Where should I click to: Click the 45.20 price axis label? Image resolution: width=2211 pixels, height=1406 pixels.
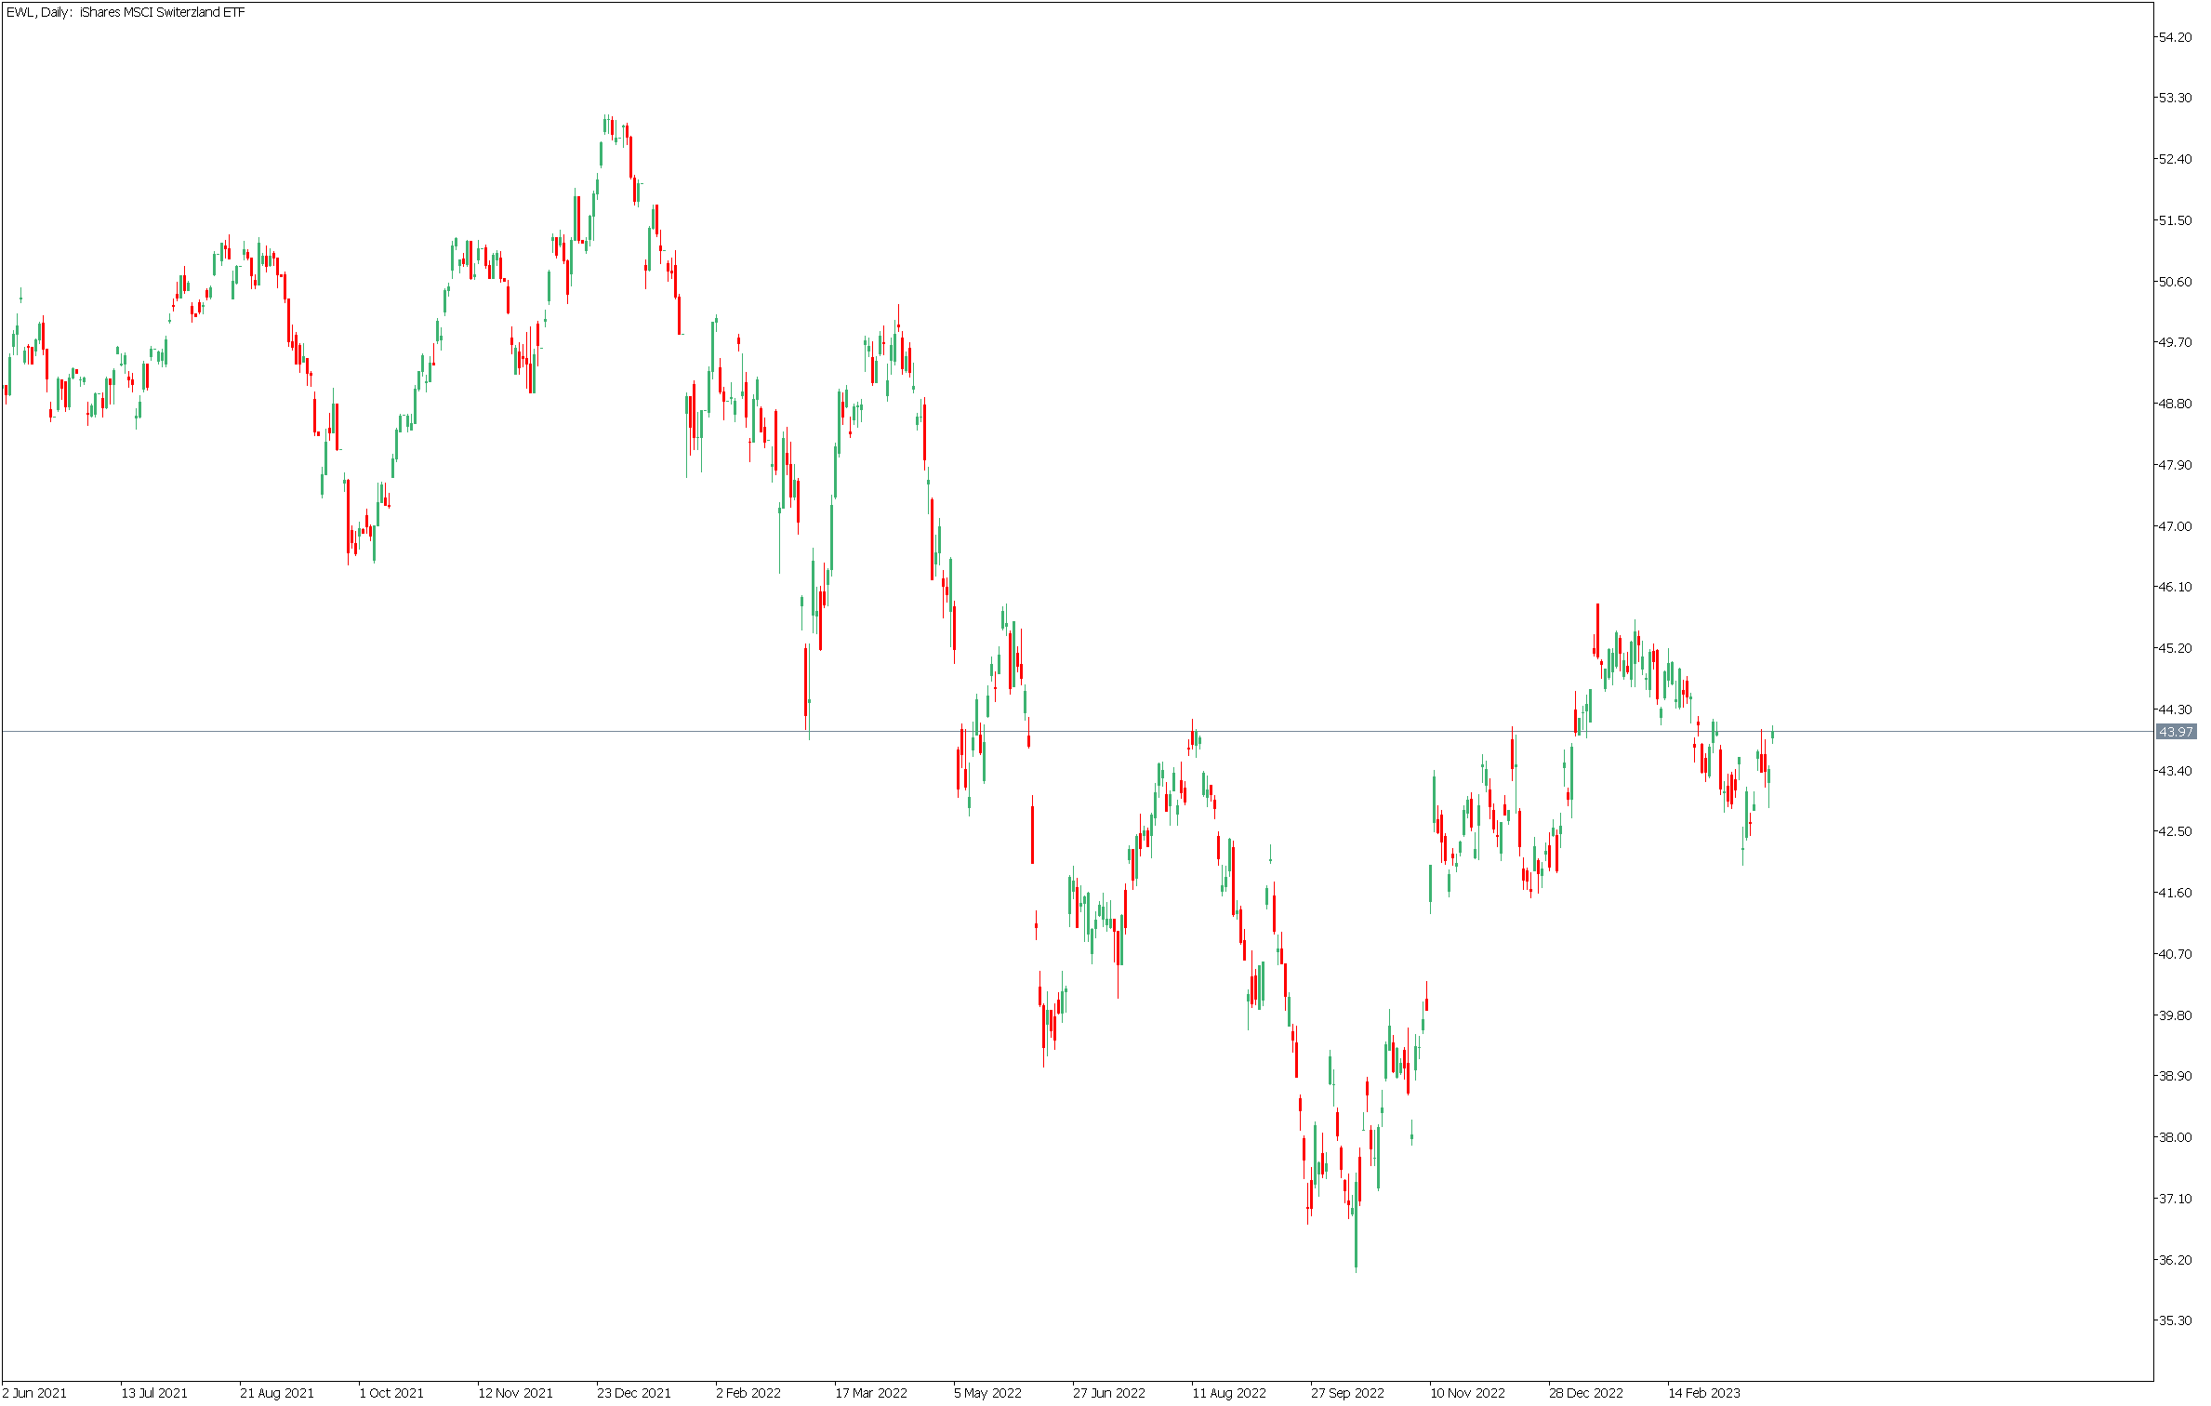click(x=2175, y=648)
